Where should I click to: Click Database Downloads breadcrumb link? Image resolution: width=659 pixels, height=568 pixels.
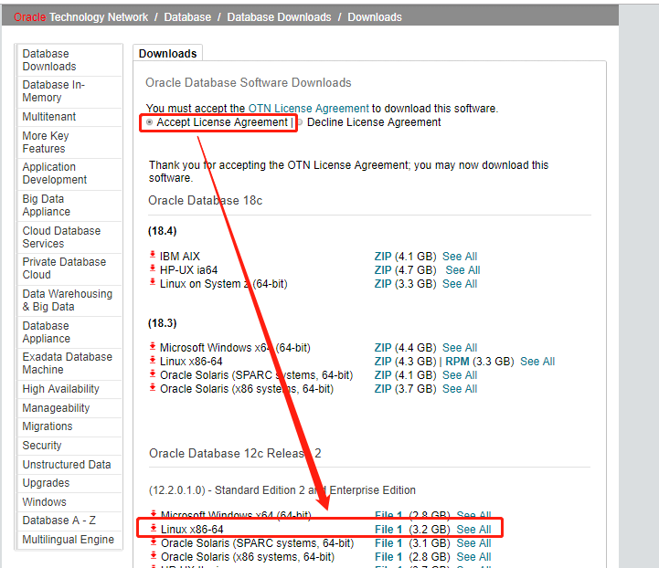click(x=279, y=17)
